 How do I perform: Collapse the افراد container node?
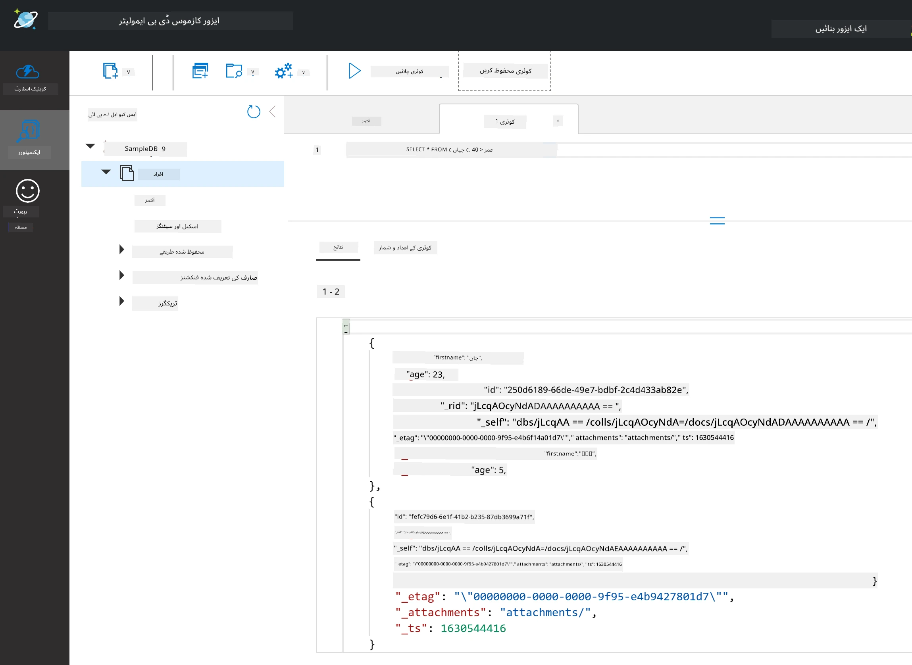[106, 172]
